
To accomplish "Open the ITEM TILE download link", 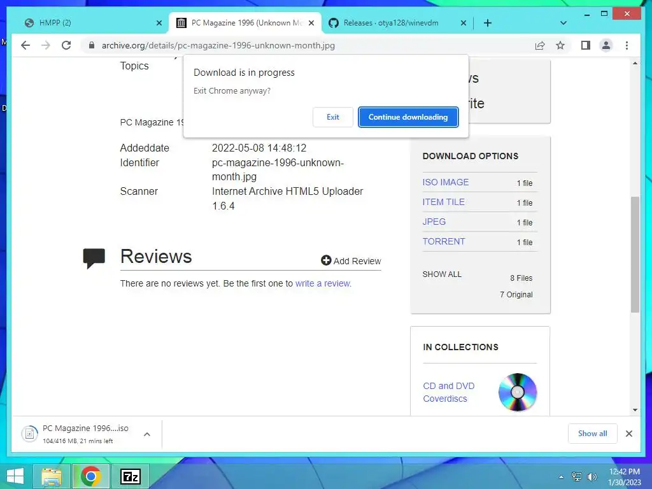I will tap(443, 202).
